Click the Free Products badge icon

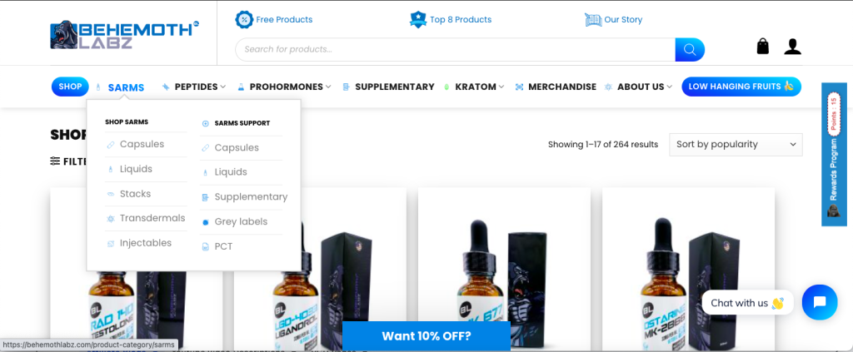tap(244, 20)
